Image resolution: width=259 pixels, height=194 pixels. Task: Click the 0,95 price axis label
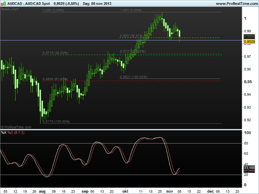coord(248,82)
